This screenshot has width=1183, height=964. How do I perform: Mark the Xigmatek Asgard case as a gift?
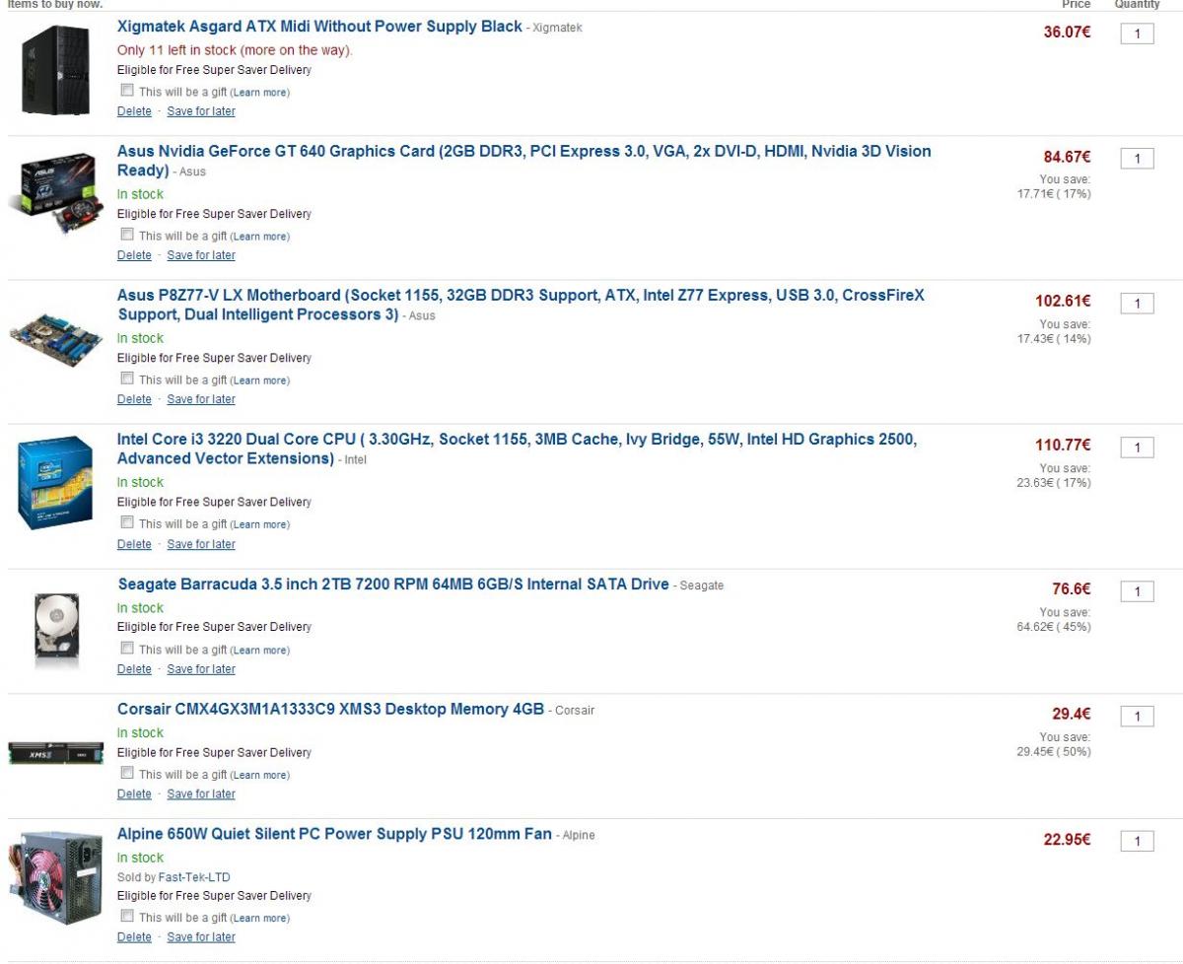pos(126,91)
